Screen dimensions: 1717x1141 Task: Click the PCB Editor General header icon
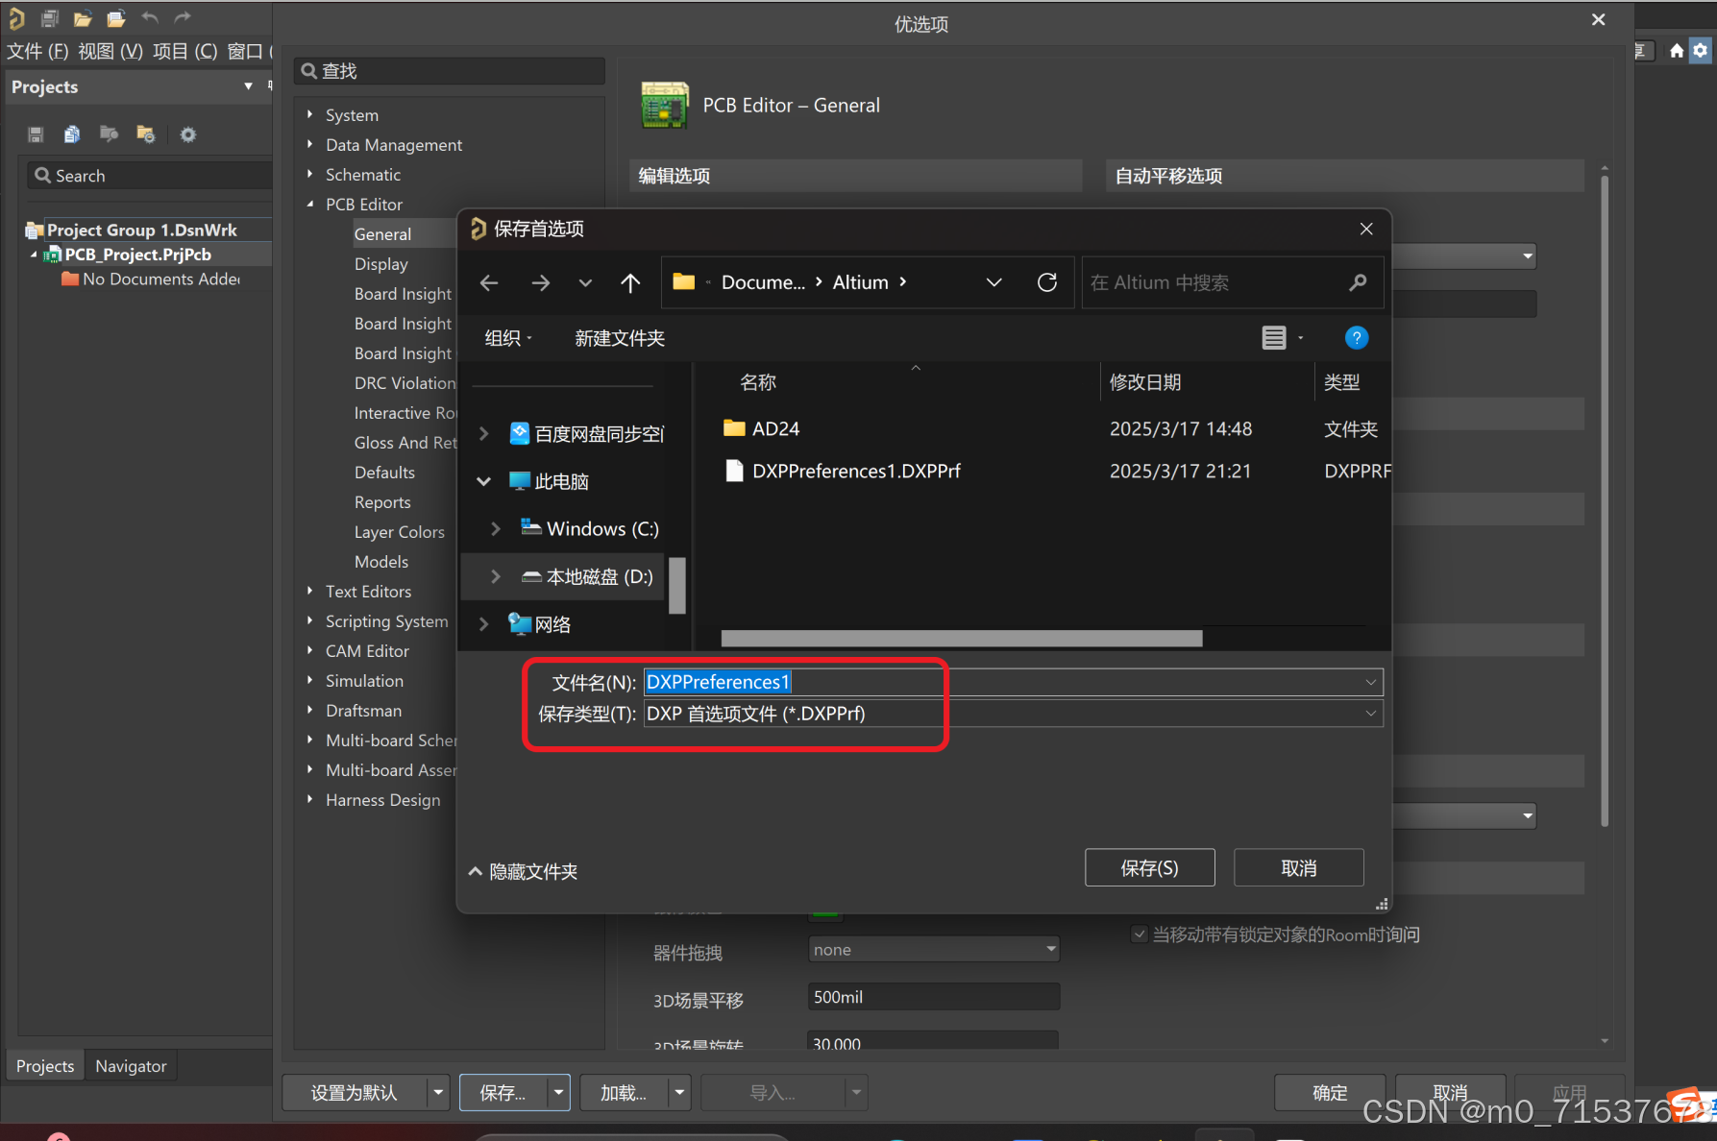[665, 106]
